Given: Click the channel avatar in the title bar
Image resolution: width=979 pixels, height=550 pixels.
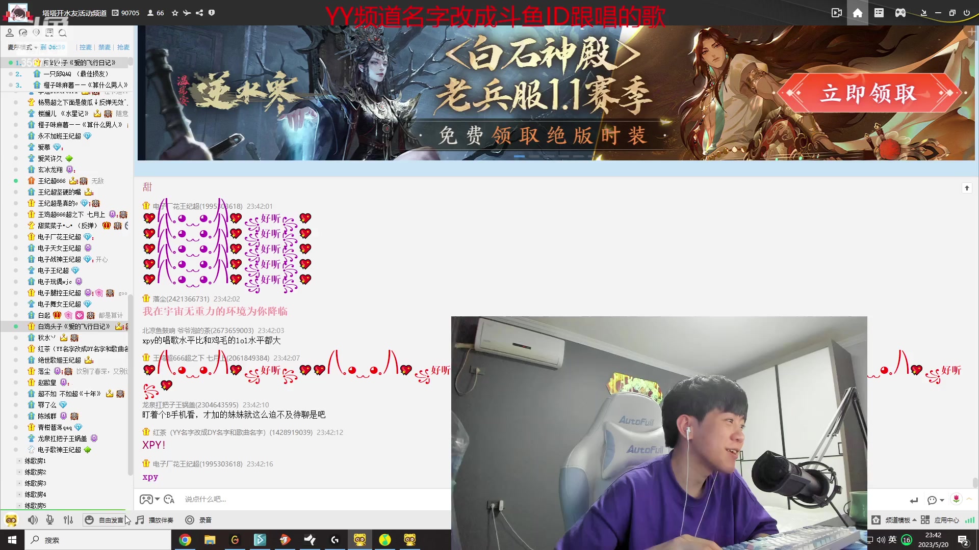Looking at the screenshot, I should (x=18, y=13).
